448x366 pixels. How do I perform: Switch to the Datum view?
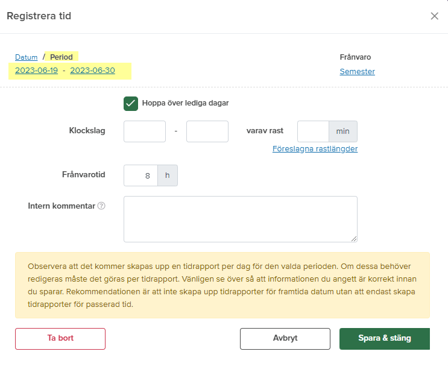[x=27, y=57]
